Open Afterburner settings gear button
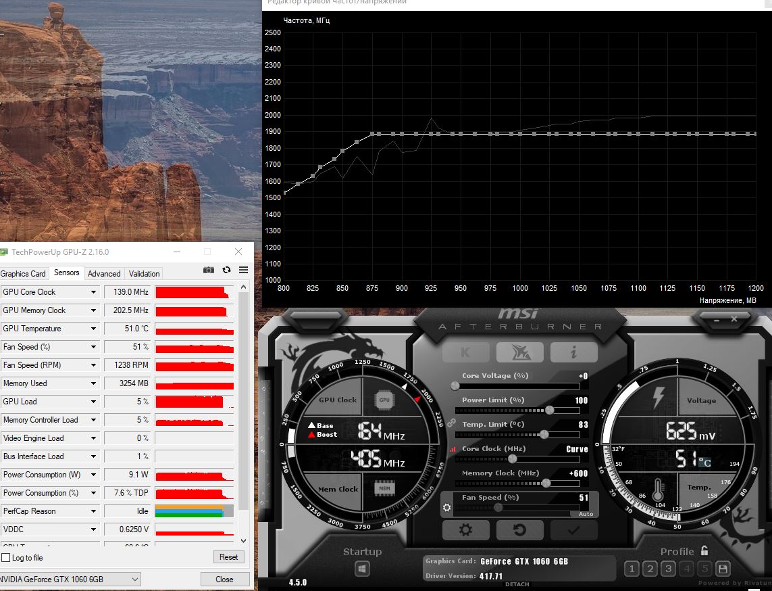The width and height of the screenshot is (772, 591). point(466,530)
